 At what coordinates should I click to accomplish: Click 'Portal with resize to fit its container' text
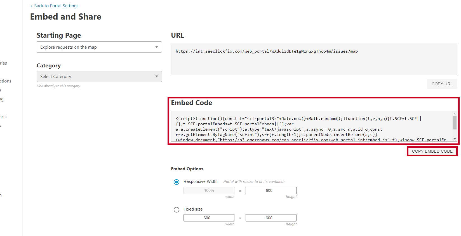[x=254, y=182]
